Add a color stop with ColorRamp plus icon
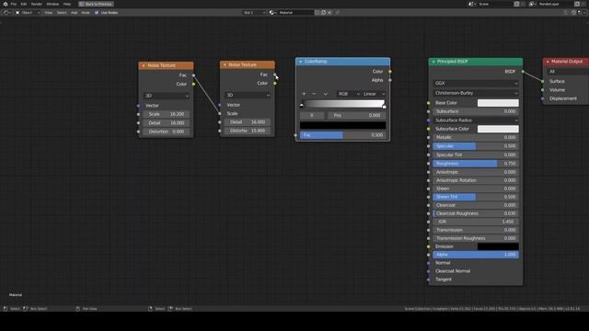 (x=304, y=94)
